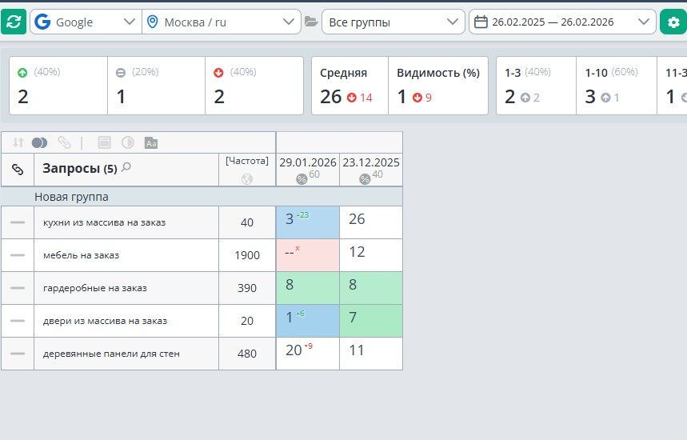Click the sort arrows icon in table toolbar
This screenshot has height=440, width=687.
pos(18,142)
